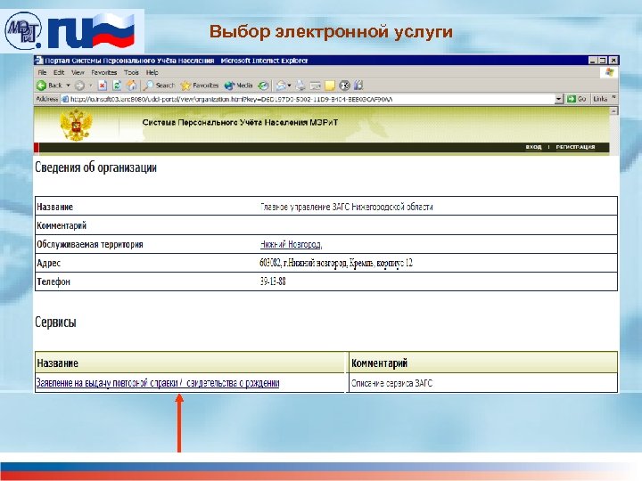Viewport: 642px width, 481px height.
Task: Go to the Home page icon
Action: click(x=131, y=86)
